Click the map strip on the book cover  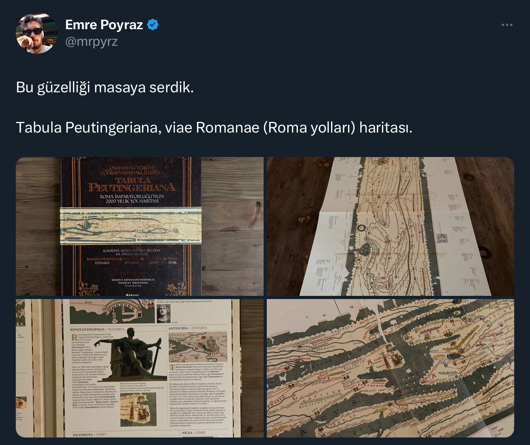coord(131,225)
